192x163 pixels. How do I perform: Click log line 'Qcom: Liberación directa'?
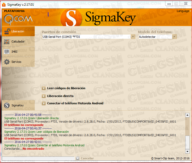tap(31, 118)
